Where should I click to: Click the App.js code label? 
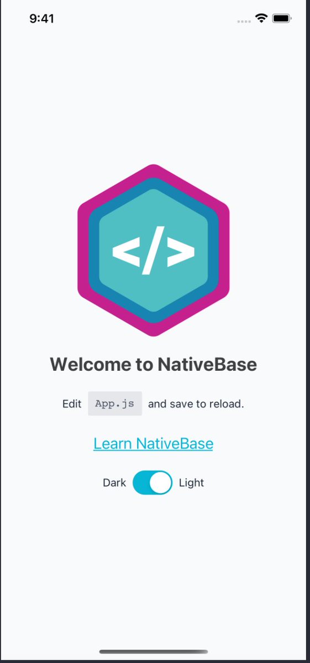point(115,404)
